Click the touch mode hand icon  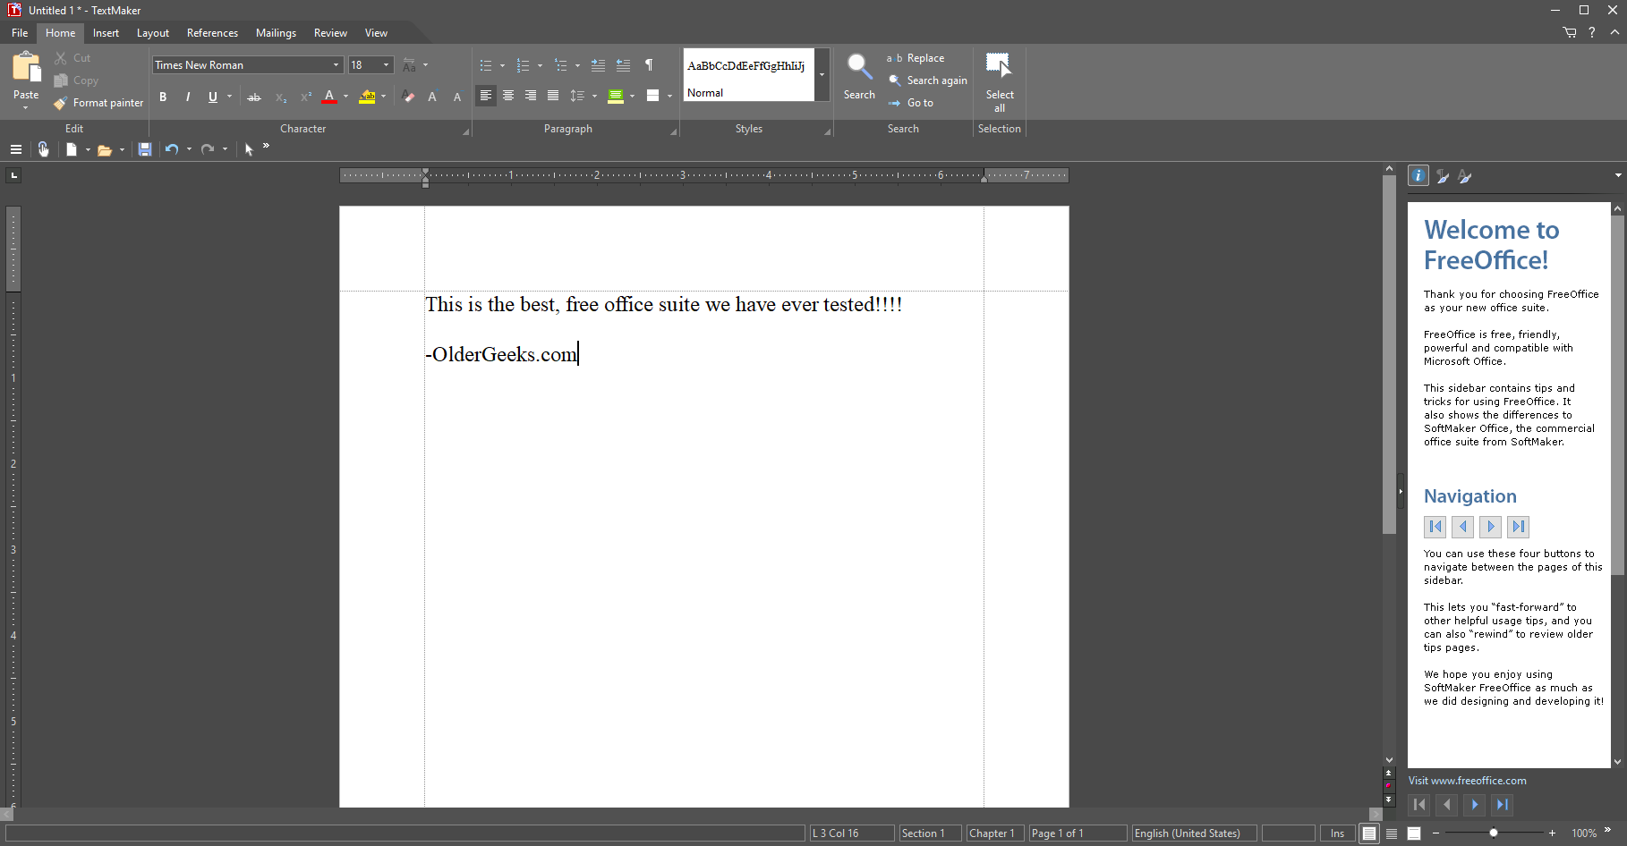[x=43, y=149]
